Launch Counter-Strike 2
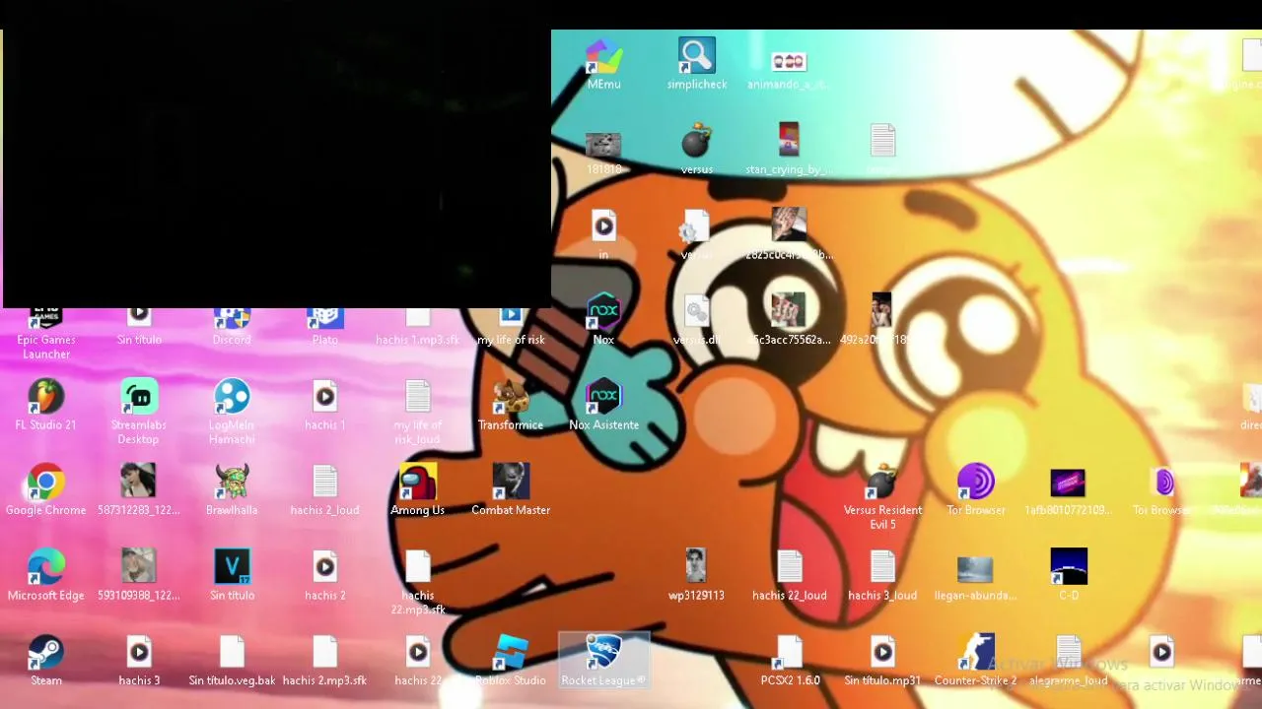Image resolution: width=1262 pixels, height=709 pixels. [x=975, y=659]
